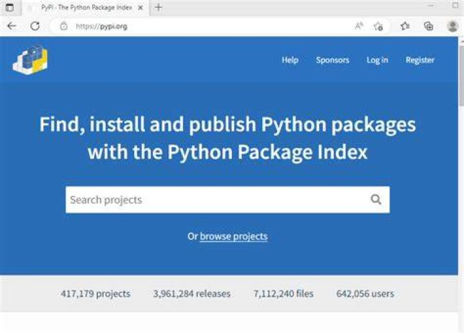Follow the browse projects link

[233, 236]
